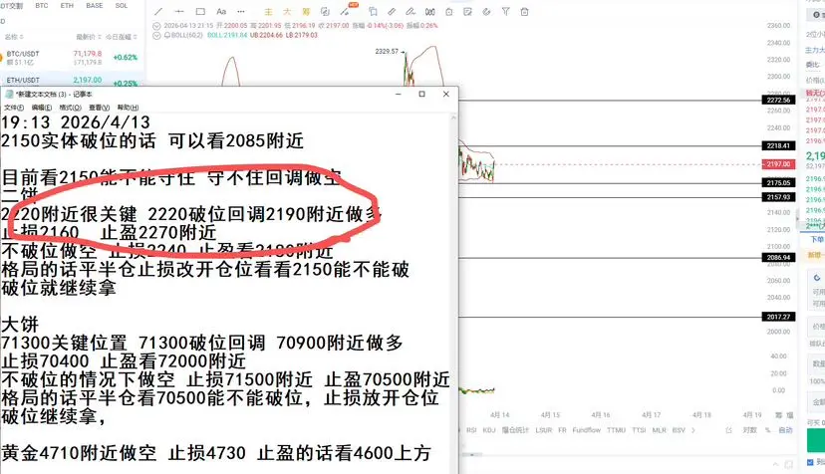Select the 爆仓统计 indicator tab
This screenshot has width=825, height=474.
[515, 430]
